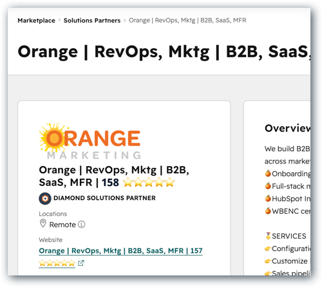322x287 pixels.
Task: Click the Overview heading
Action: point(288,128)
